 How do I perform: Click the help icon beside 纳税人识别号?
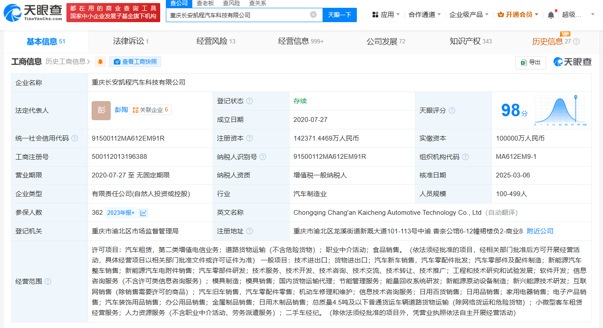pos(263,157)
